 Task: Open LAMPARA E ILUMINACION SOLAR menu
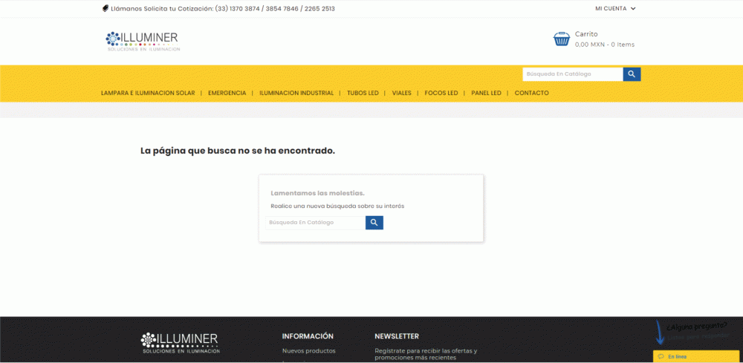click(148, 94)
